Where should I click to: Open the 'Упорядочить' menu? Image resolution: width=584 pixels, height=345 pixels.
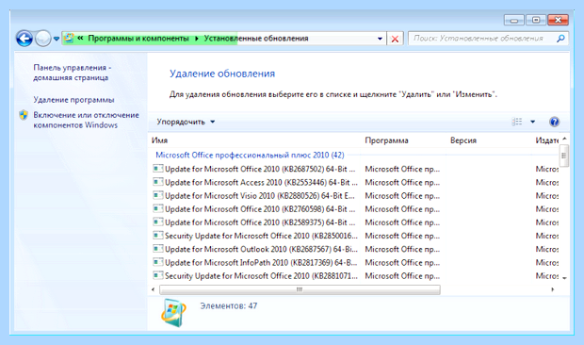coord(186,122)
